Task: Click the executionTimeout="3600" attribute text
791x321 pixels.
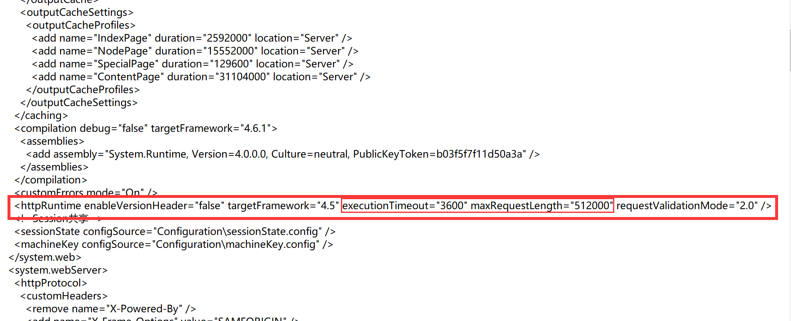Action: coord(404,206)
